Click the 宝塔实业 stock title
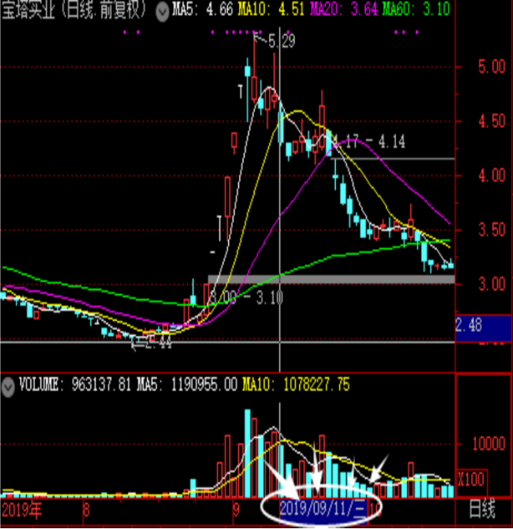This screenshot has height=529, width=513. 28,10
